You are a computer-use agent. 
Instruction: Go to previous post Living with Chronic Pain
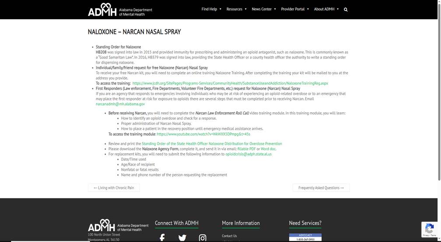point(114,188)
